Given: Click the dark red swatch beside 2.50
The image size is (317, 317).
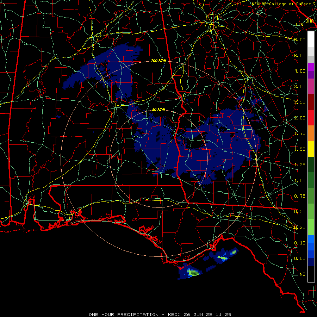Looking at the screenshot, I should (x=311, y=102).
